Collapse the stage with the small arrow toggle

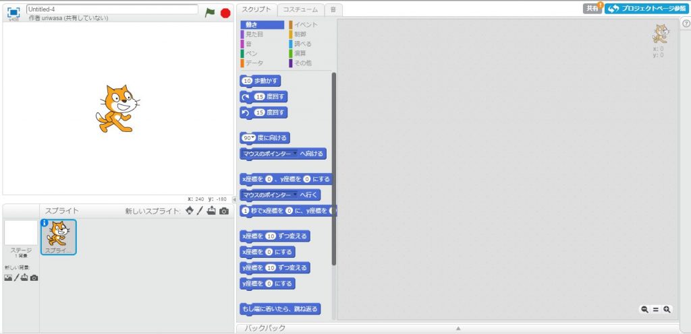click(234, 199)
